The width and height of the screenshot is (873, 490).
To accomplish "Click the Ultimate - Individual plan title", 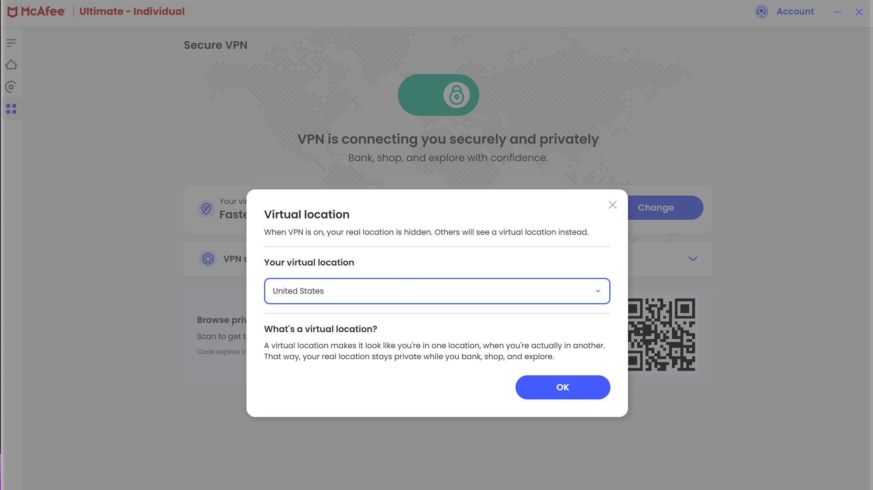I will (132, 12).
